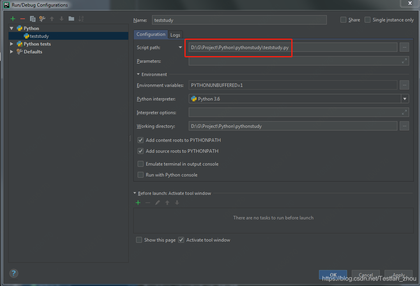
Task: Open edit defaults wrench icon
Action: (43, 19)
